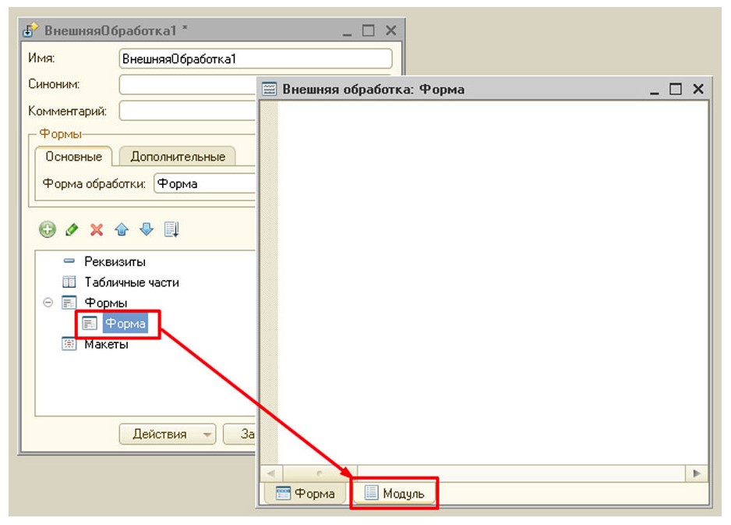
Task: Maximize the Внешняя обработка: Форма window
Action: (x=676, y=89)
